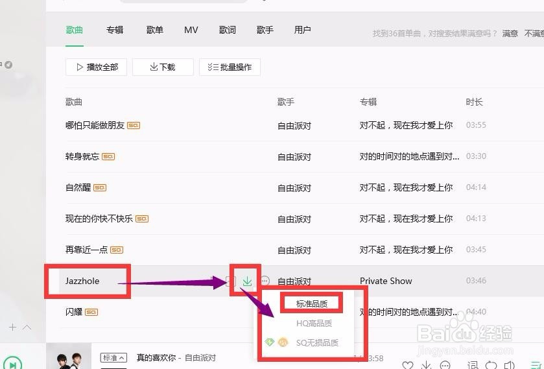Open artist 自由派对 in player bar
544x369 pixels.
pos(200,357)
